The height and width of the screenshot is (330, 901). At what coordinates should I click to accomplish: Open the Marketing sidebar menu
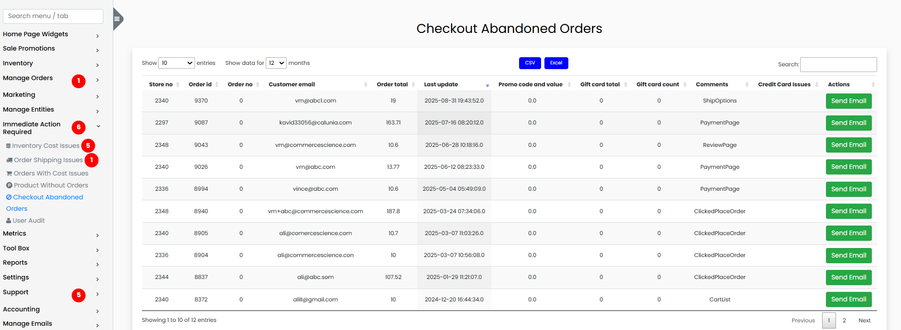pos(97,96)
